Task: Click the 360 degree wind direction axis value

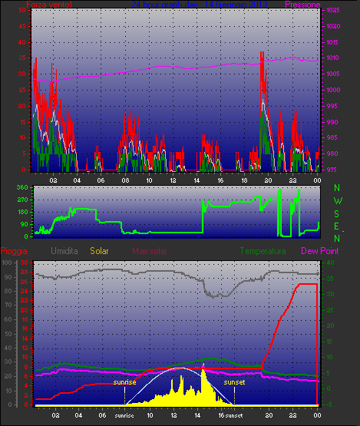Action: 22,187
